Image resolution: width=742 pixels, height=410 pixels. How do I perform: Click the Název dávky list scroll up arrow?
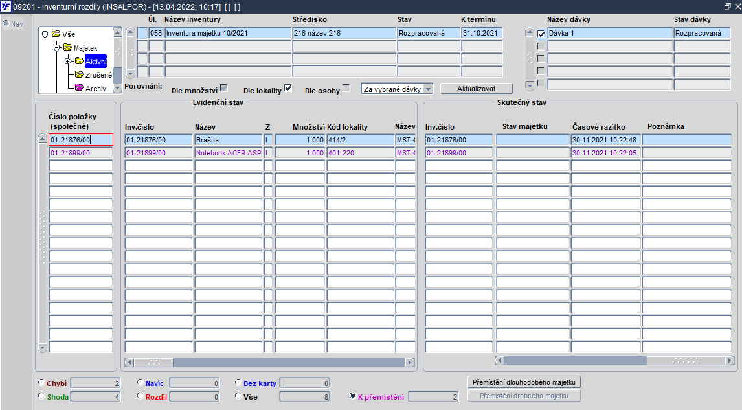(x=530, y=32)
